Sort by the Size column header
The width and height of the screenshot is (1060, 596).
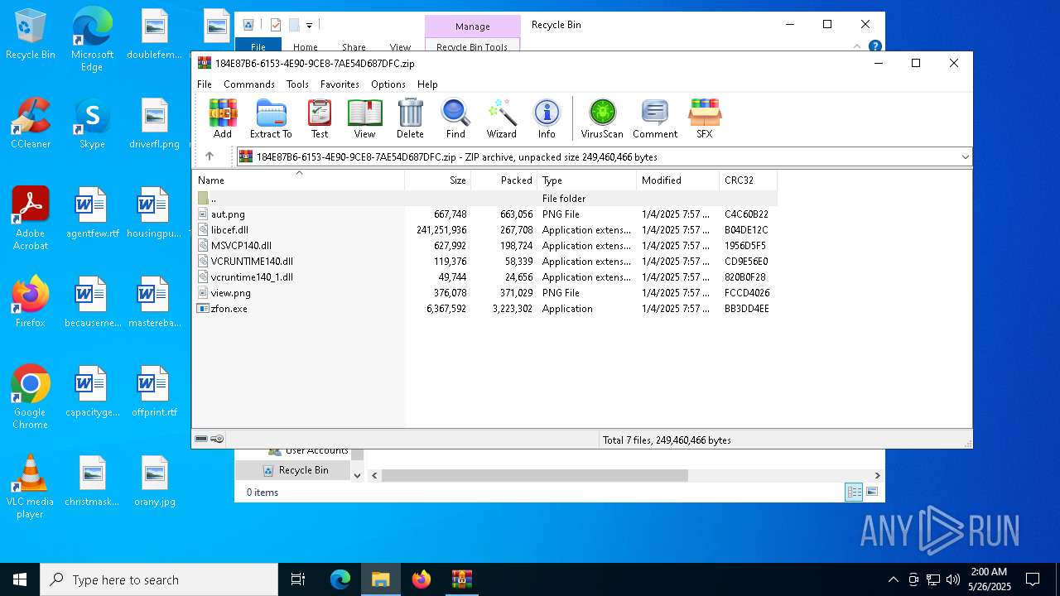tap(438, 180)
